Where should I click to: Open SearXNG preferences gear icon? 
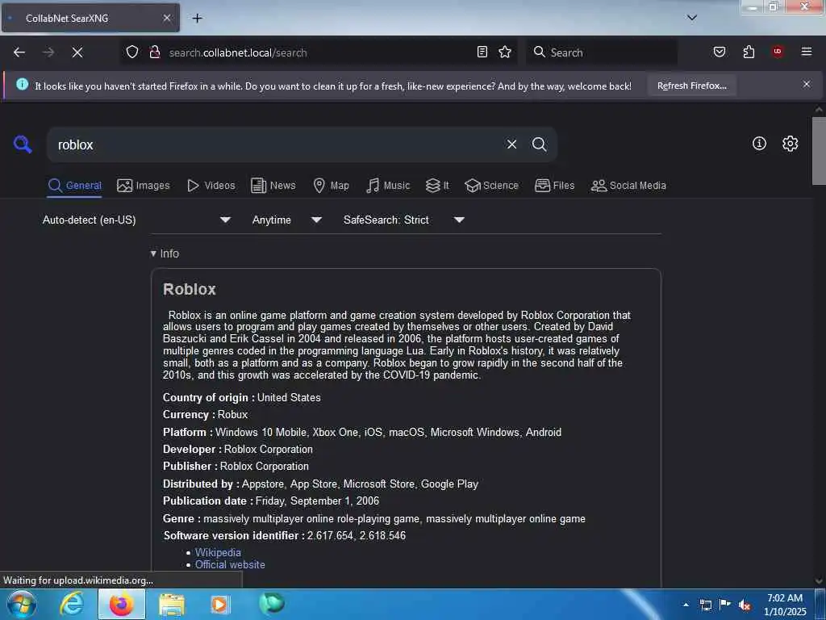coord(790,144)
